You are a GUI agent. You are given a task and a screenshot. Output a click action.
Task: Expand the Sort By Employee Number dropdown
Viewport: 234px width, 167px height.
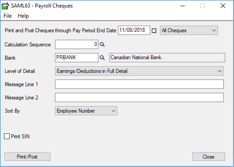coord(86,111)
